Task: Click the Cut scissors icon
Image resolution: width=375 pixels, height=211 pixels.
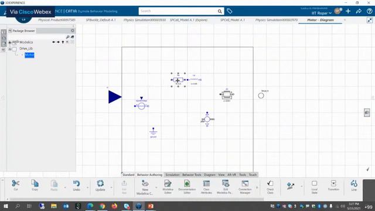Action: tap(16, 183)
